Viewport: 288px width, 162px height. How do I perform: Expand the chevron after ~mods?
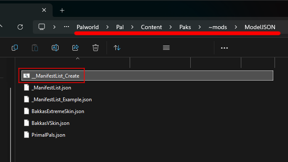click(236, 27)
